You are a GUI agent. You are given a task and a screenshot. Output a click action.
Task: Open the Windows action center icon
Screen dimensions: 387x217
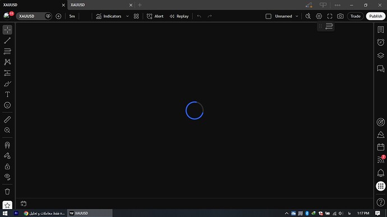[377, 213]
